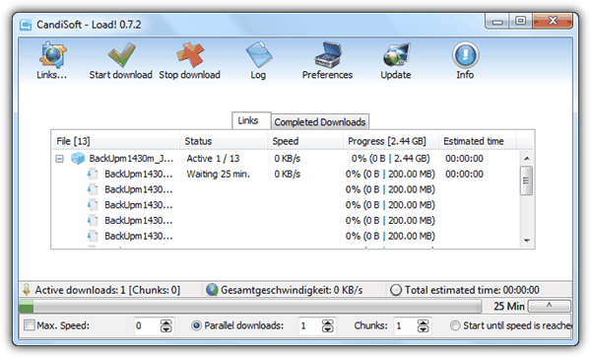Click '0% (0 B | 2.44 GB)' progress cell
Screen dimensions: 591x357
point(390,159)
